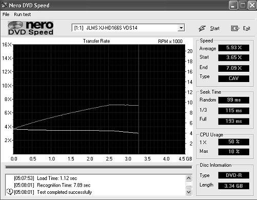Click the Exit button label
This screenshot has height=200, width=257.
[x=247, y=28]
